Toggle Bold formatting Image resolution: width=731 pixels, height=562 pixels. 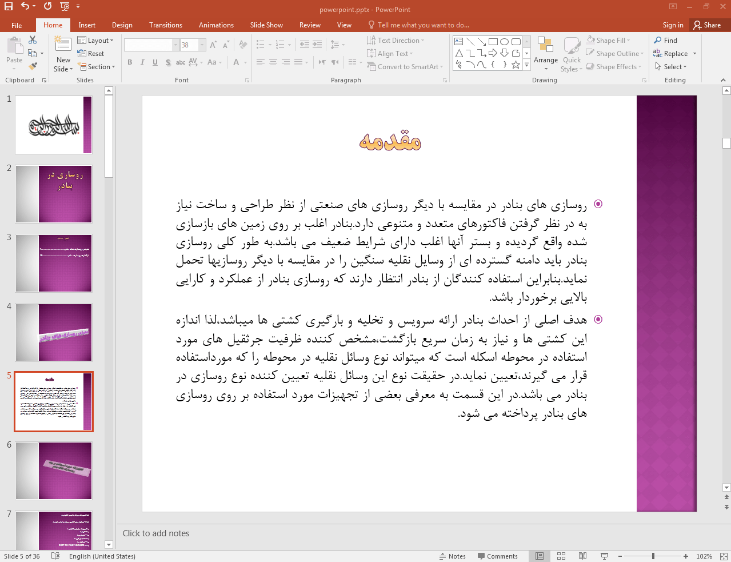[x=130, y=62]
